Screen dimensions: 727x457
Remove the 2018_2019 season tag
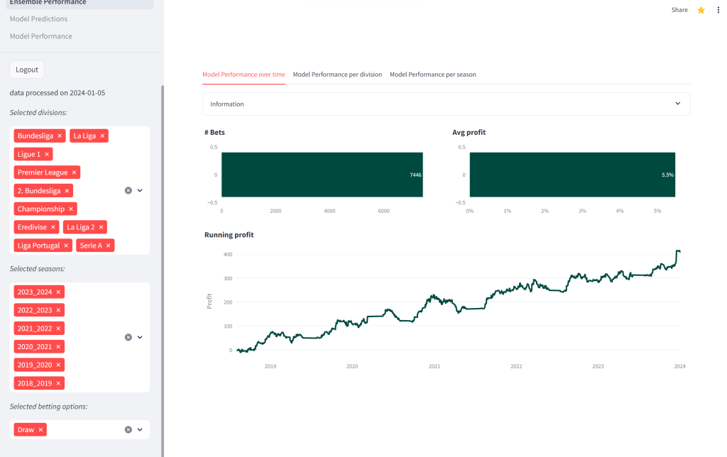(x=59, y=383)
